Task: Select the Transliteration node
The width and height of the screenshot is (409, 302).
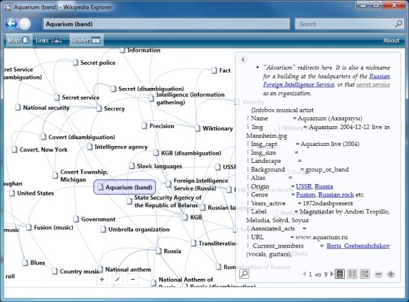Action: coord(214,243)
